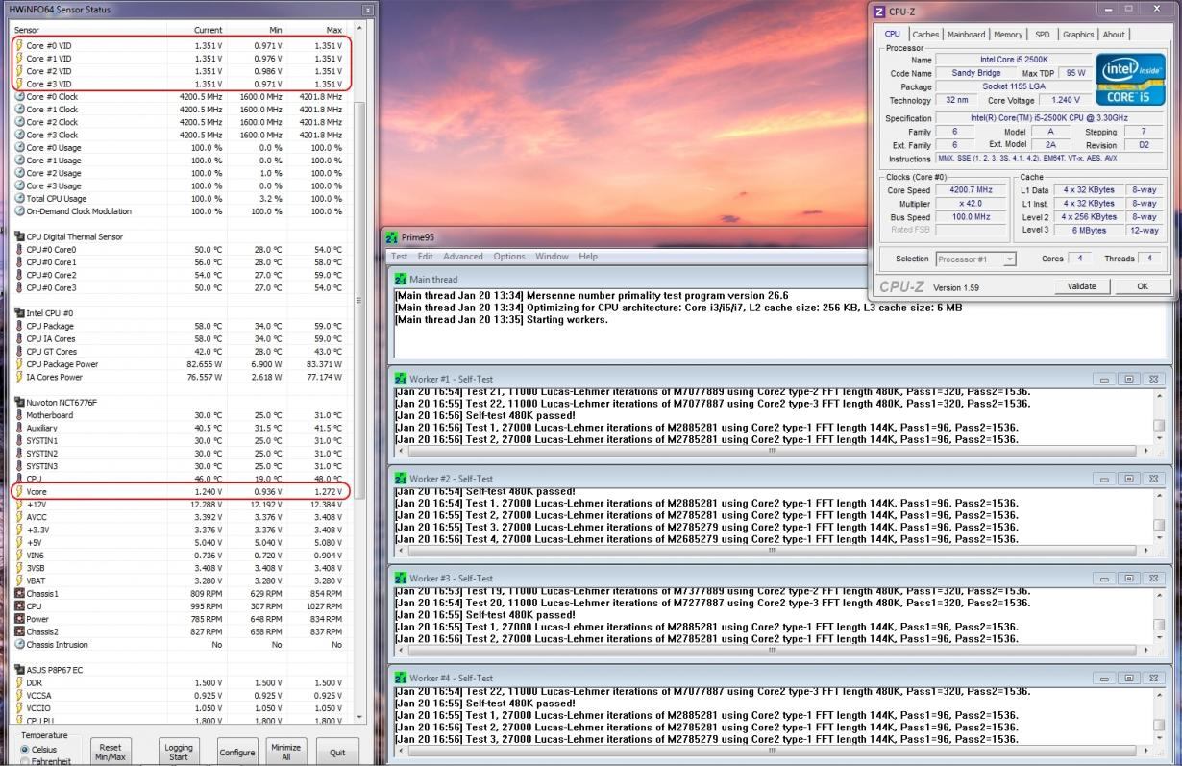Viewport: 1182px width, 766px height.
Task: Click the CPU-Z title bar icon
Action: tap(879, 11)
